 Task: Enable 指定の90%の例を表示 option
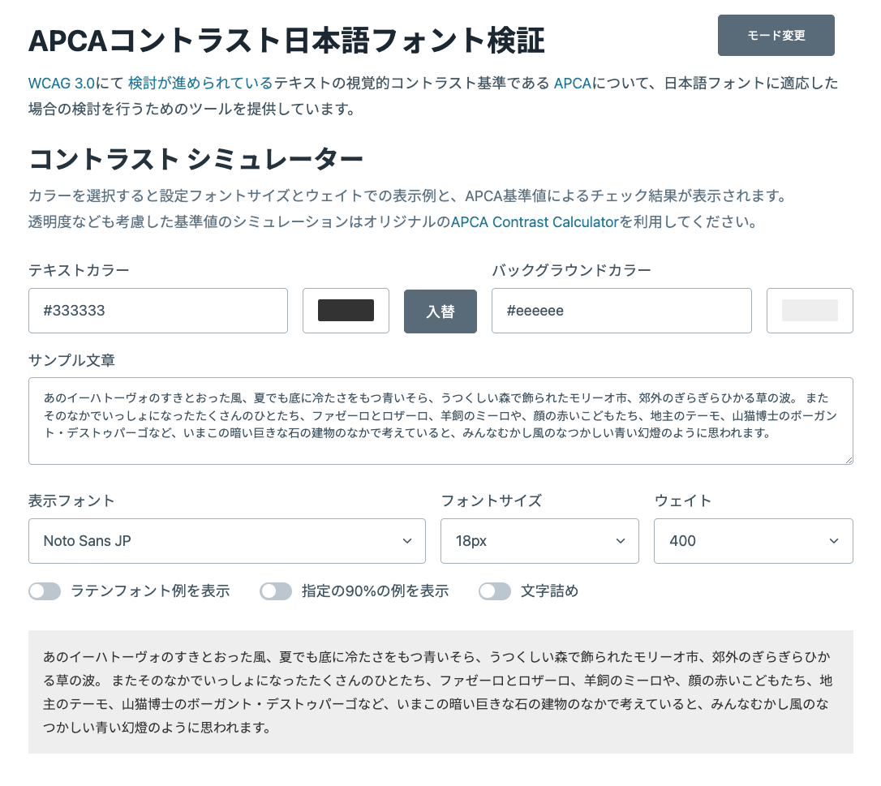(x=276, y=591)
